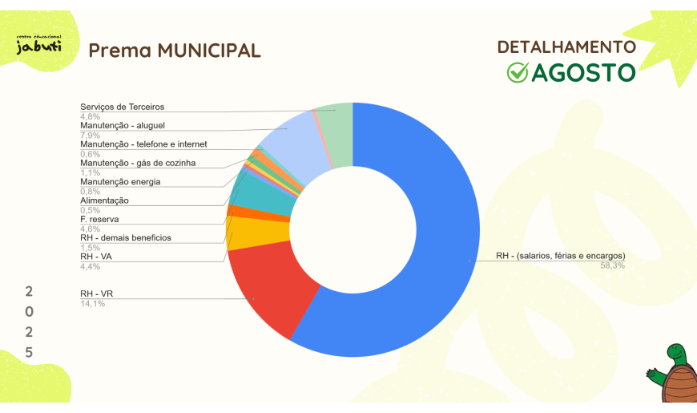
Task: Click the green checkmark icon beside AGOSTO
Action: coord(518,72)
